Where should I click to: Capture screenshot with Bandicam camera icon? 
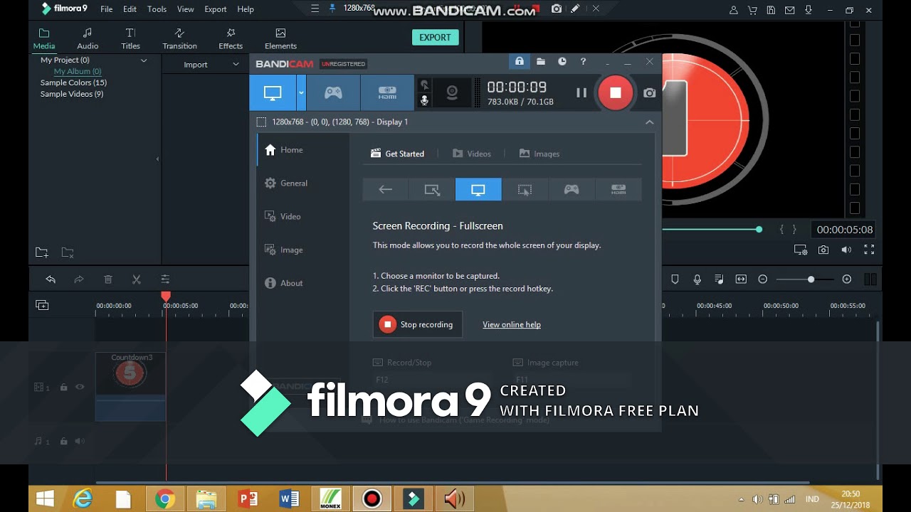[649, 93]
